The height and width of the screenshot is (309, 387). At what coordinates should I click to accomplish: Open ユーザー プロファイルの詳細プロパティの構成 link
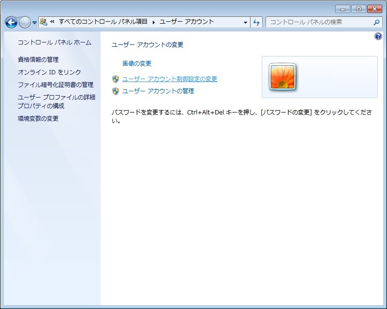(57, 101)
